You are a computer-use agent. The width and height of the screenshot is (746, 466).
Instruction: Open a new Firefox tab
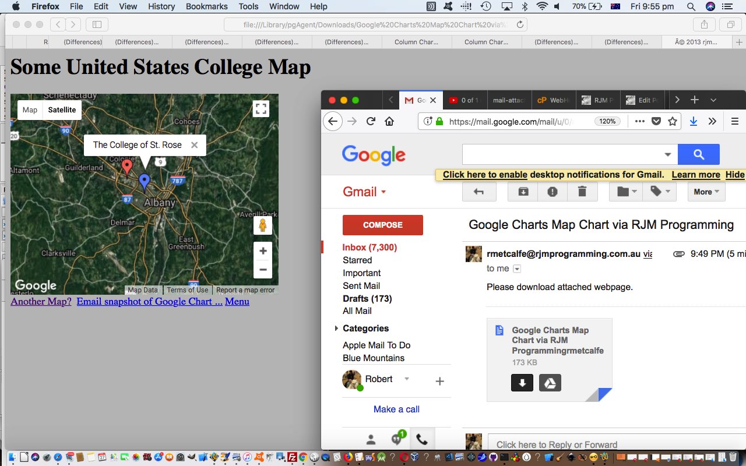pyautogui.click(x=694, y=100)
